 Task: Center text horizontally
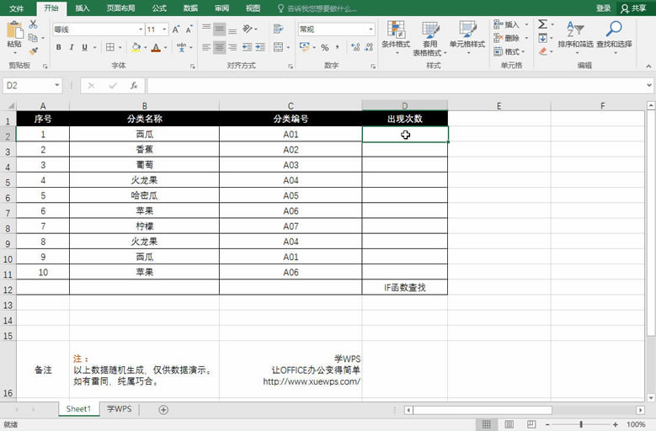219,47
